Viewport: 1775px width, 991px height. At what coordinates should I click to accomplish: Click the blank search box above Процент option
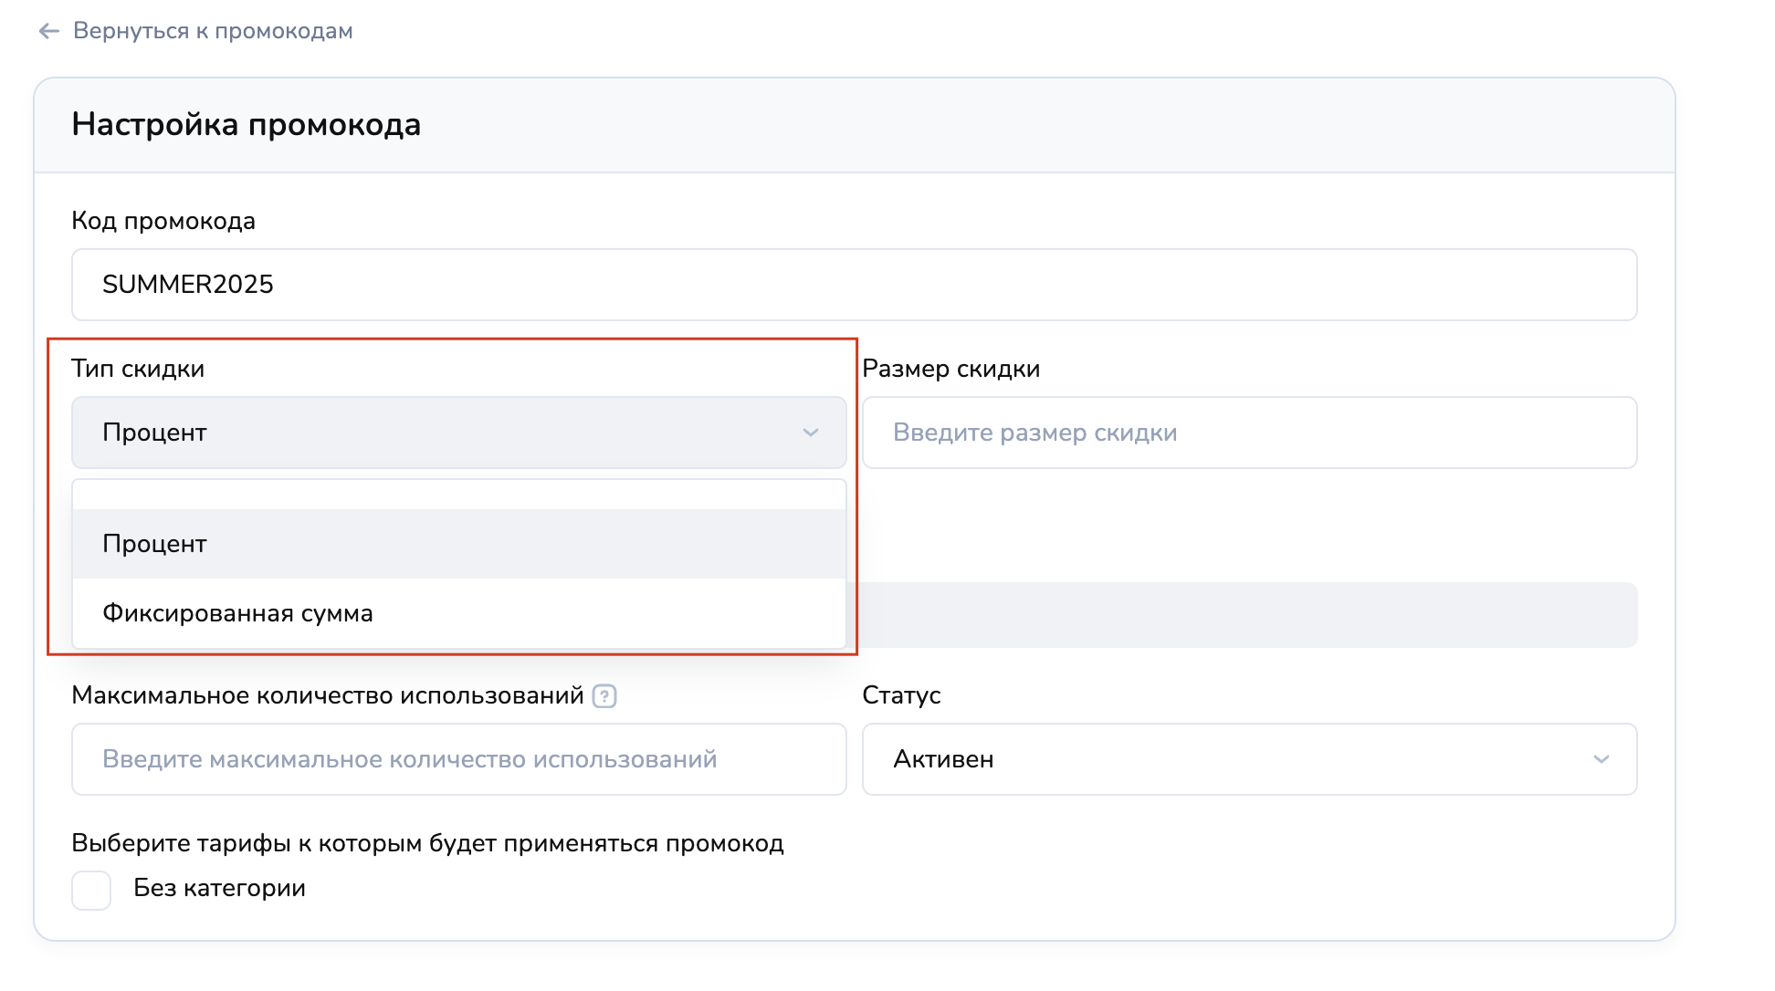(458, 495)
